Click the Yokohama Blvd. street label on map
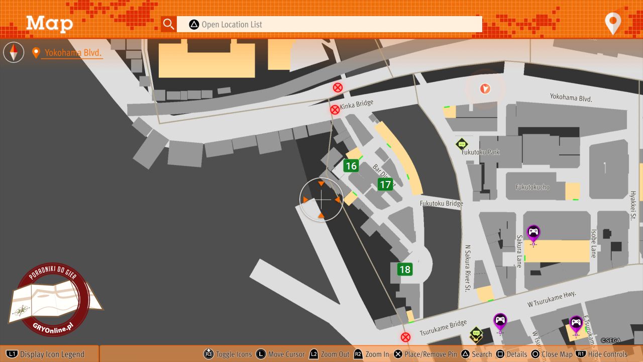 click(x=571, y=98)
